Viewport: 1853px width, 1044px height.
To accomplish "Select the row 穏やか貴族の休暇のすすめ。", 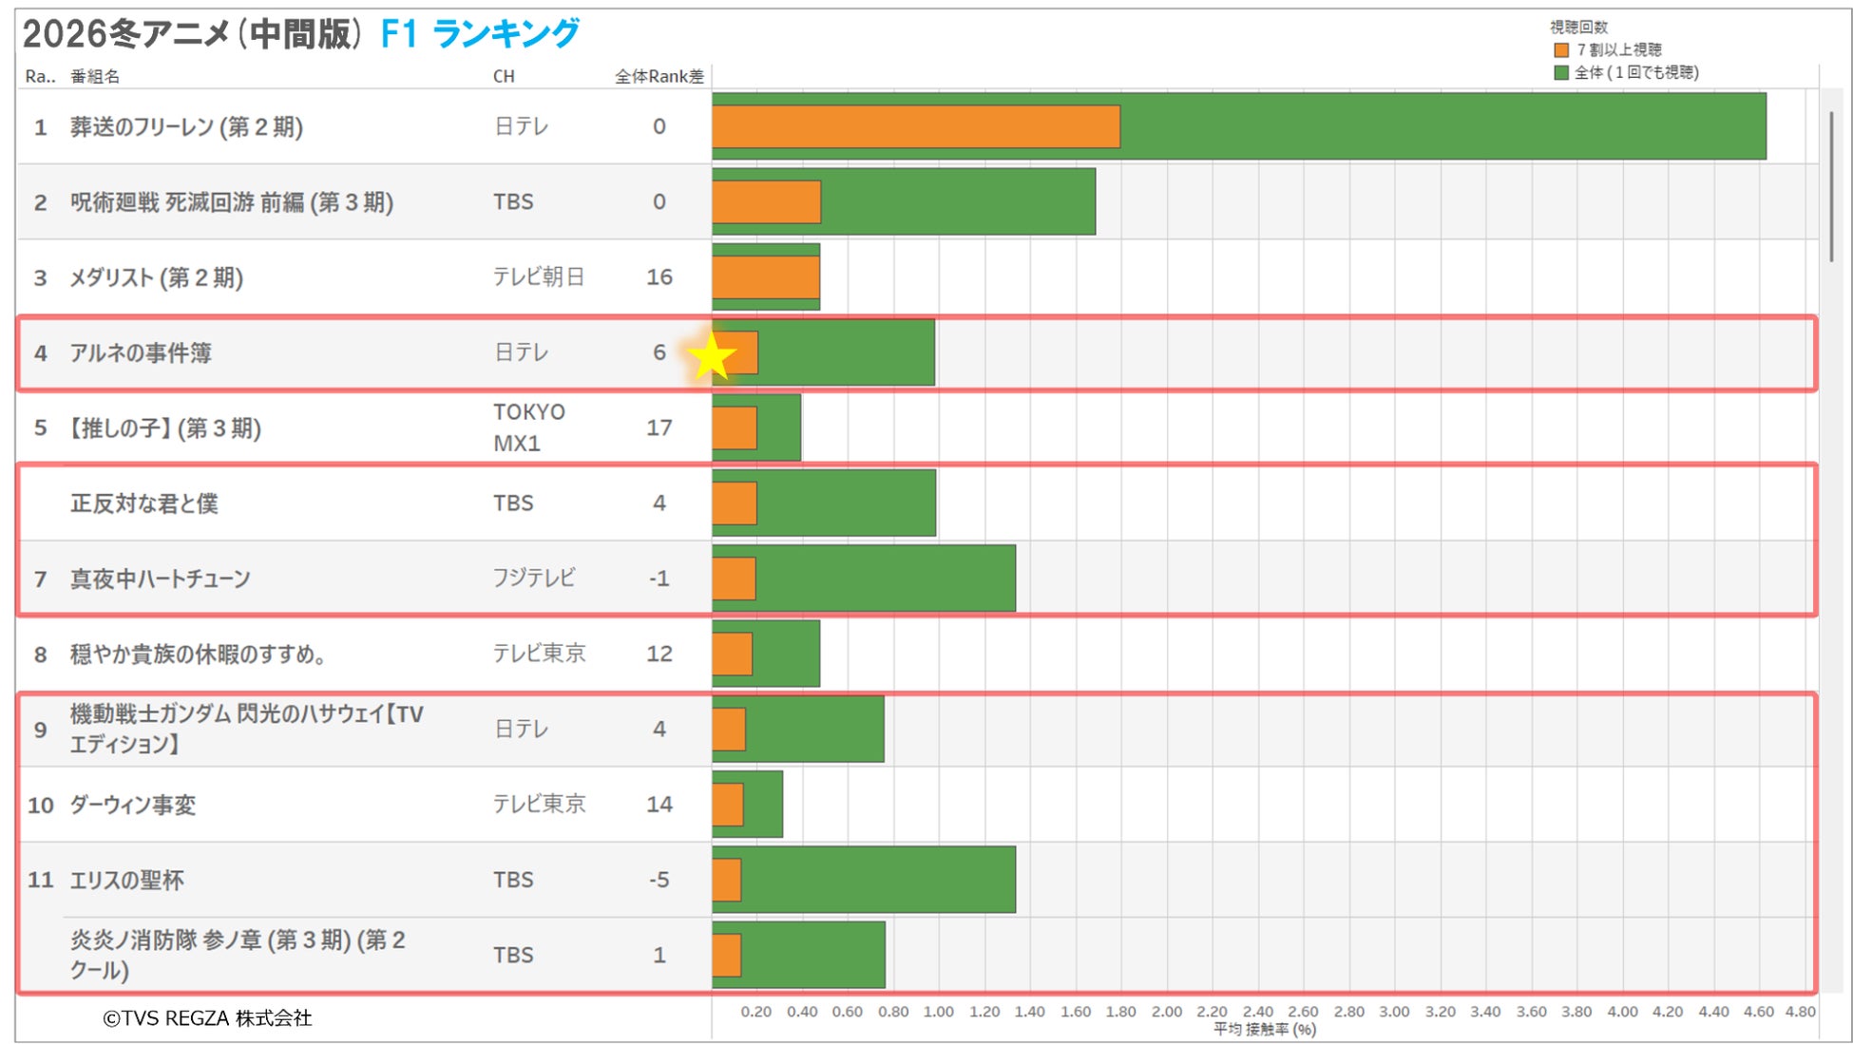I will pos(198,655).
